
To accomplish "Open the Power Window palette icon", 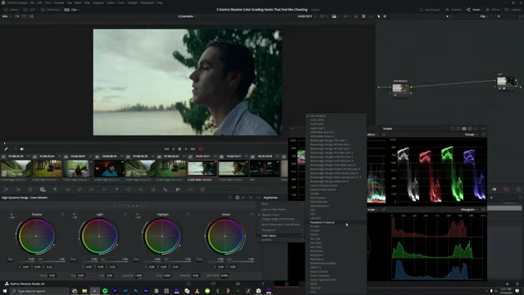I will pos(129,189).
